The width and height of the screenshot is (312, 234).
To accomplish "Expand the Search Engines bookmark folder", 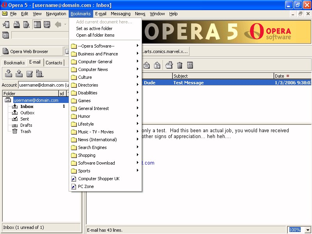I will click(105, 147).
